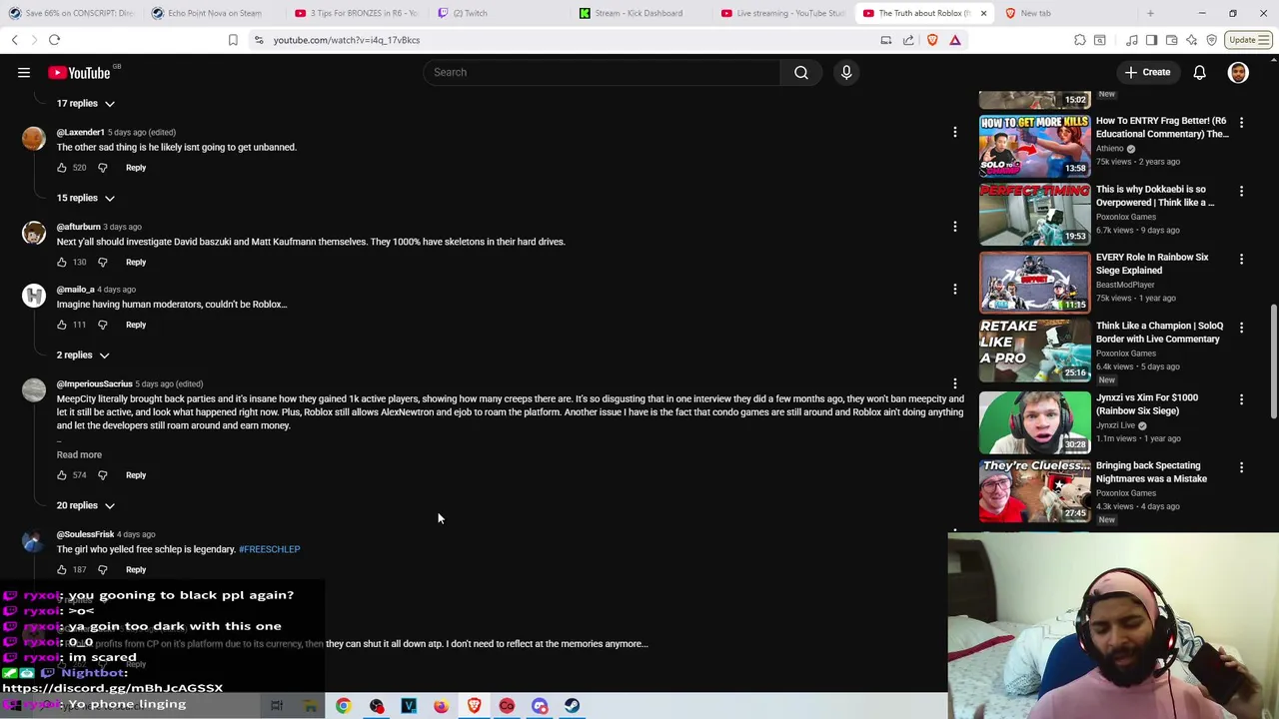Expand the 20 replies thread
This screenshot has height=719, width=1279.
pos(85,505)
